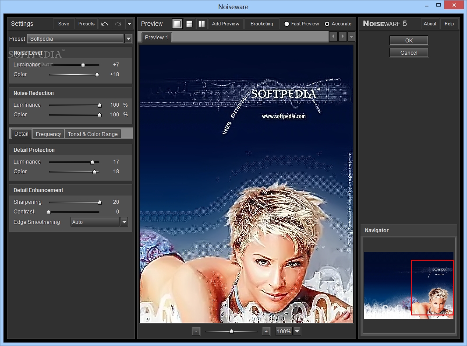This screenshot has height=346, width=467.
Task: Open the undo history dropdown arrow
Action: (129, 24)
